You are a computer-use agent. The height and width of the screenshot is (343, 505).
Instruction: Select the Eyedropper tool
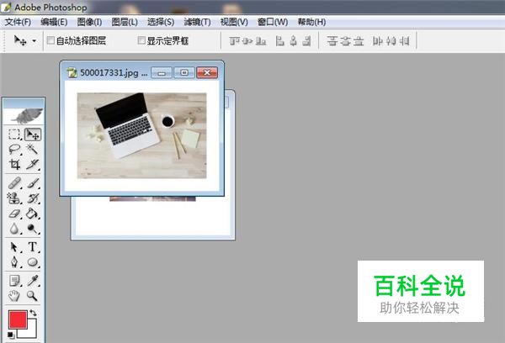32,281
